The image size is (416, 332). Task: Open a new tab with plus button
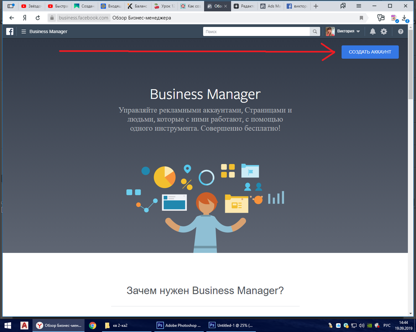pos(316,6)
